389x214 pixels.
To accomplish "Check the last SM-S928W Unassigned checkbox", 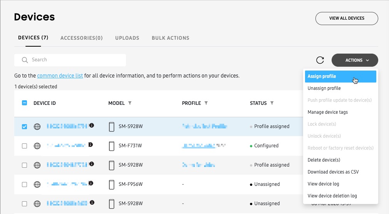I will 24,204.
